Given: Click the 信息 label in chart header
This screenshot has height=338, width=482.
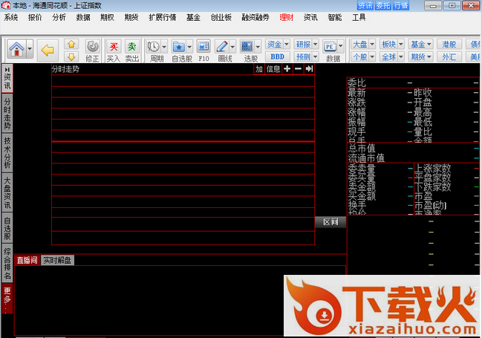Looking at the screenshot, I should click(273, 69).
